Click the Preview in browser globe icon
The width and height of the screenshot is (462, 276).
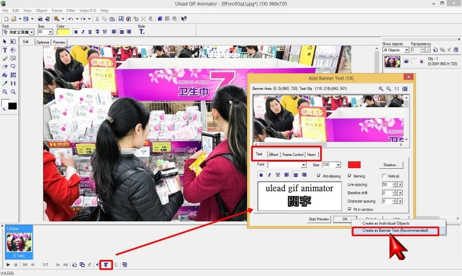160,19
